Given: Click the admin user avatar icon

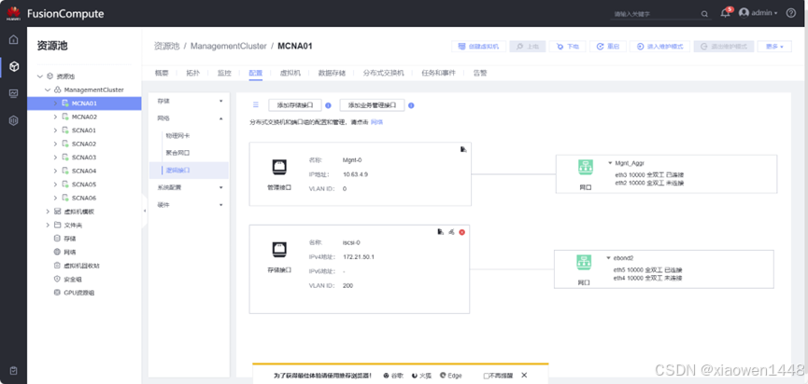Looking at the screenshot, I should pyautogui.click(x=744, y=12).
